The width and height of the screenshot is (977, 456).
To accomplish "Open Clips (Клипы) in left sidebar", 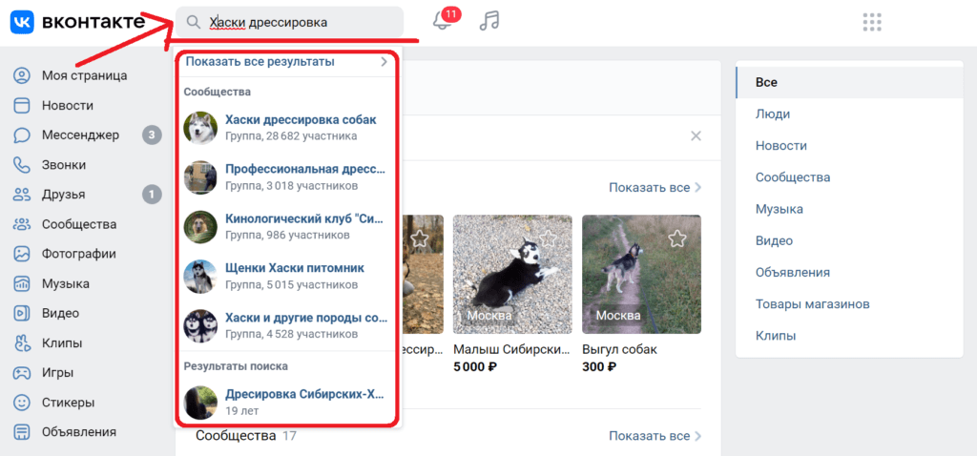I will pos(61,342).
